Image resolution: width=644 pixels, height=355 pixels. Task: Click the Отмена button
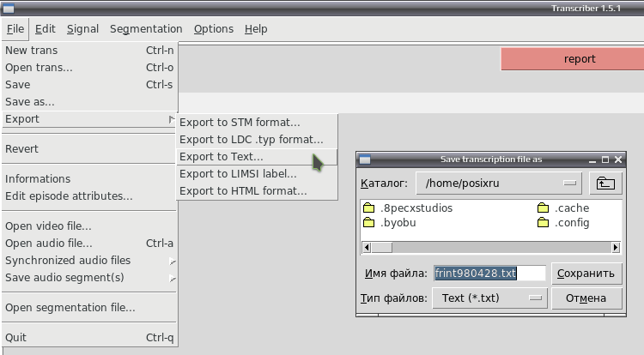point(586,298)
